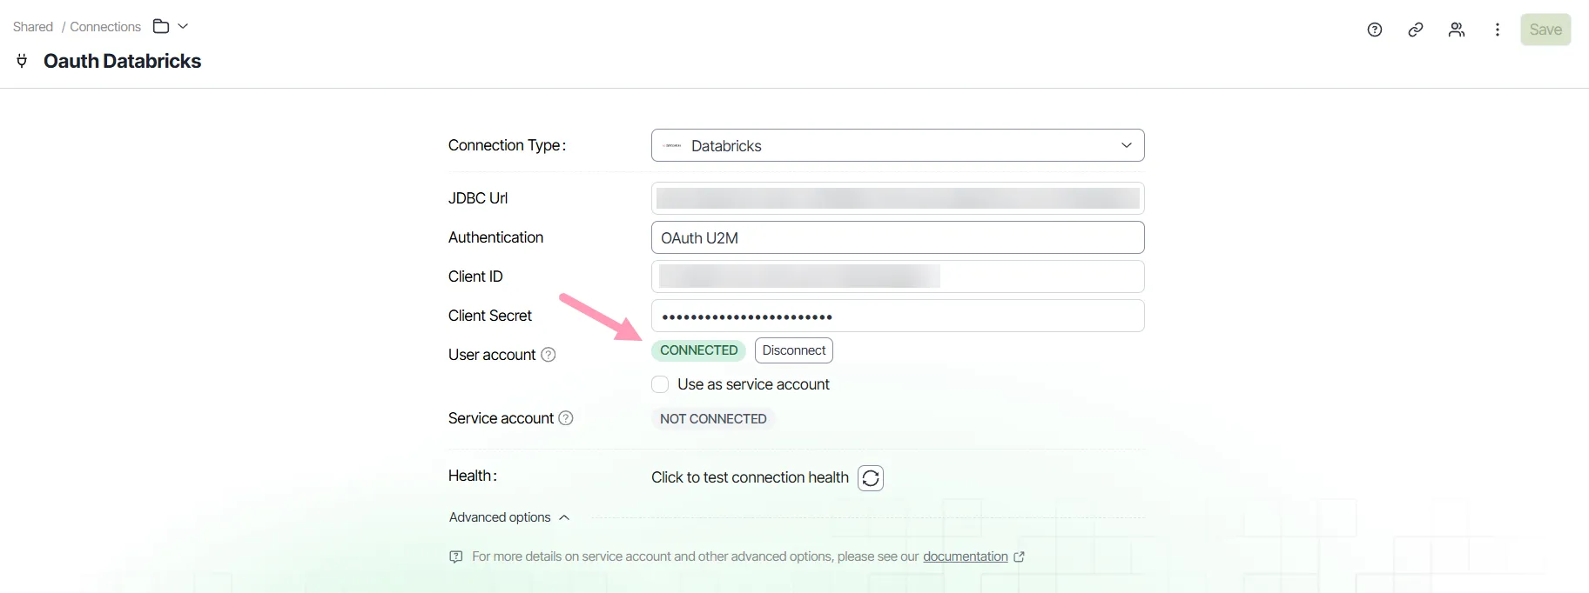Disconnect the user account
The width and height of the screenshot is (1589, 593).
794,350
